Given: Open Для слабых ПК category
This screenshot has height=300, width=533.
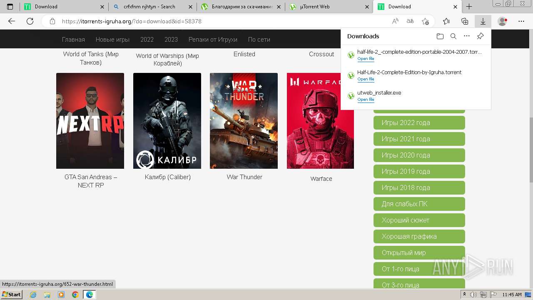Looking at the screenshot, I should 419,204.
